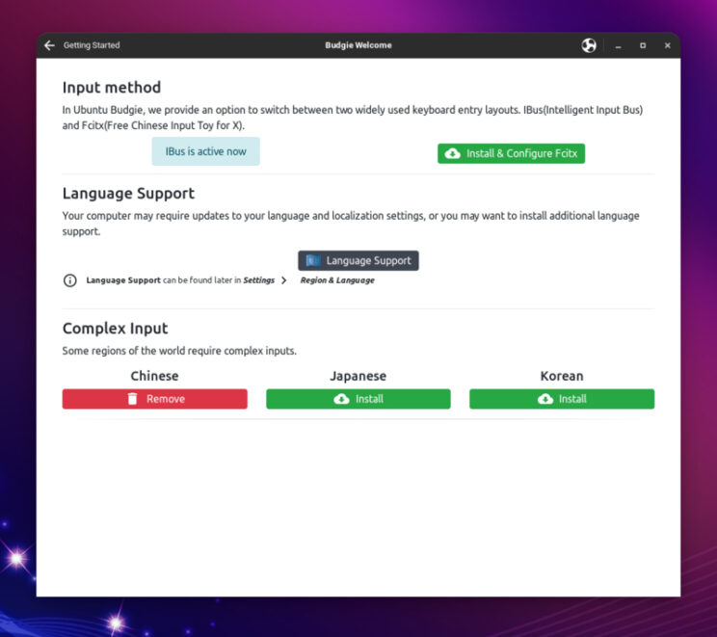Click the info circle icon beside the Language Support hint
Viewport: 717px width, 637px height.
click(x=69, y=280)
